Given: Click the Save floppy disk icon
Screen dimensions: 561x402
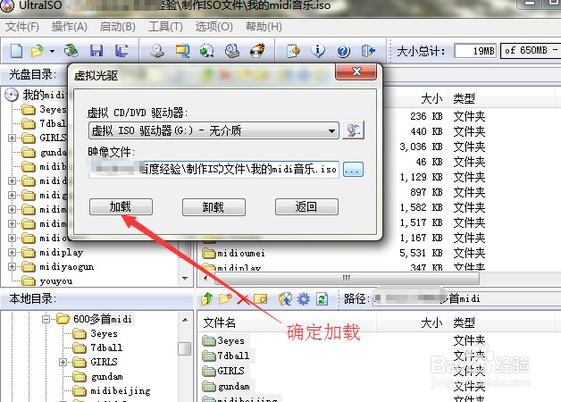Looking at the screenshot, I should 96,51.
